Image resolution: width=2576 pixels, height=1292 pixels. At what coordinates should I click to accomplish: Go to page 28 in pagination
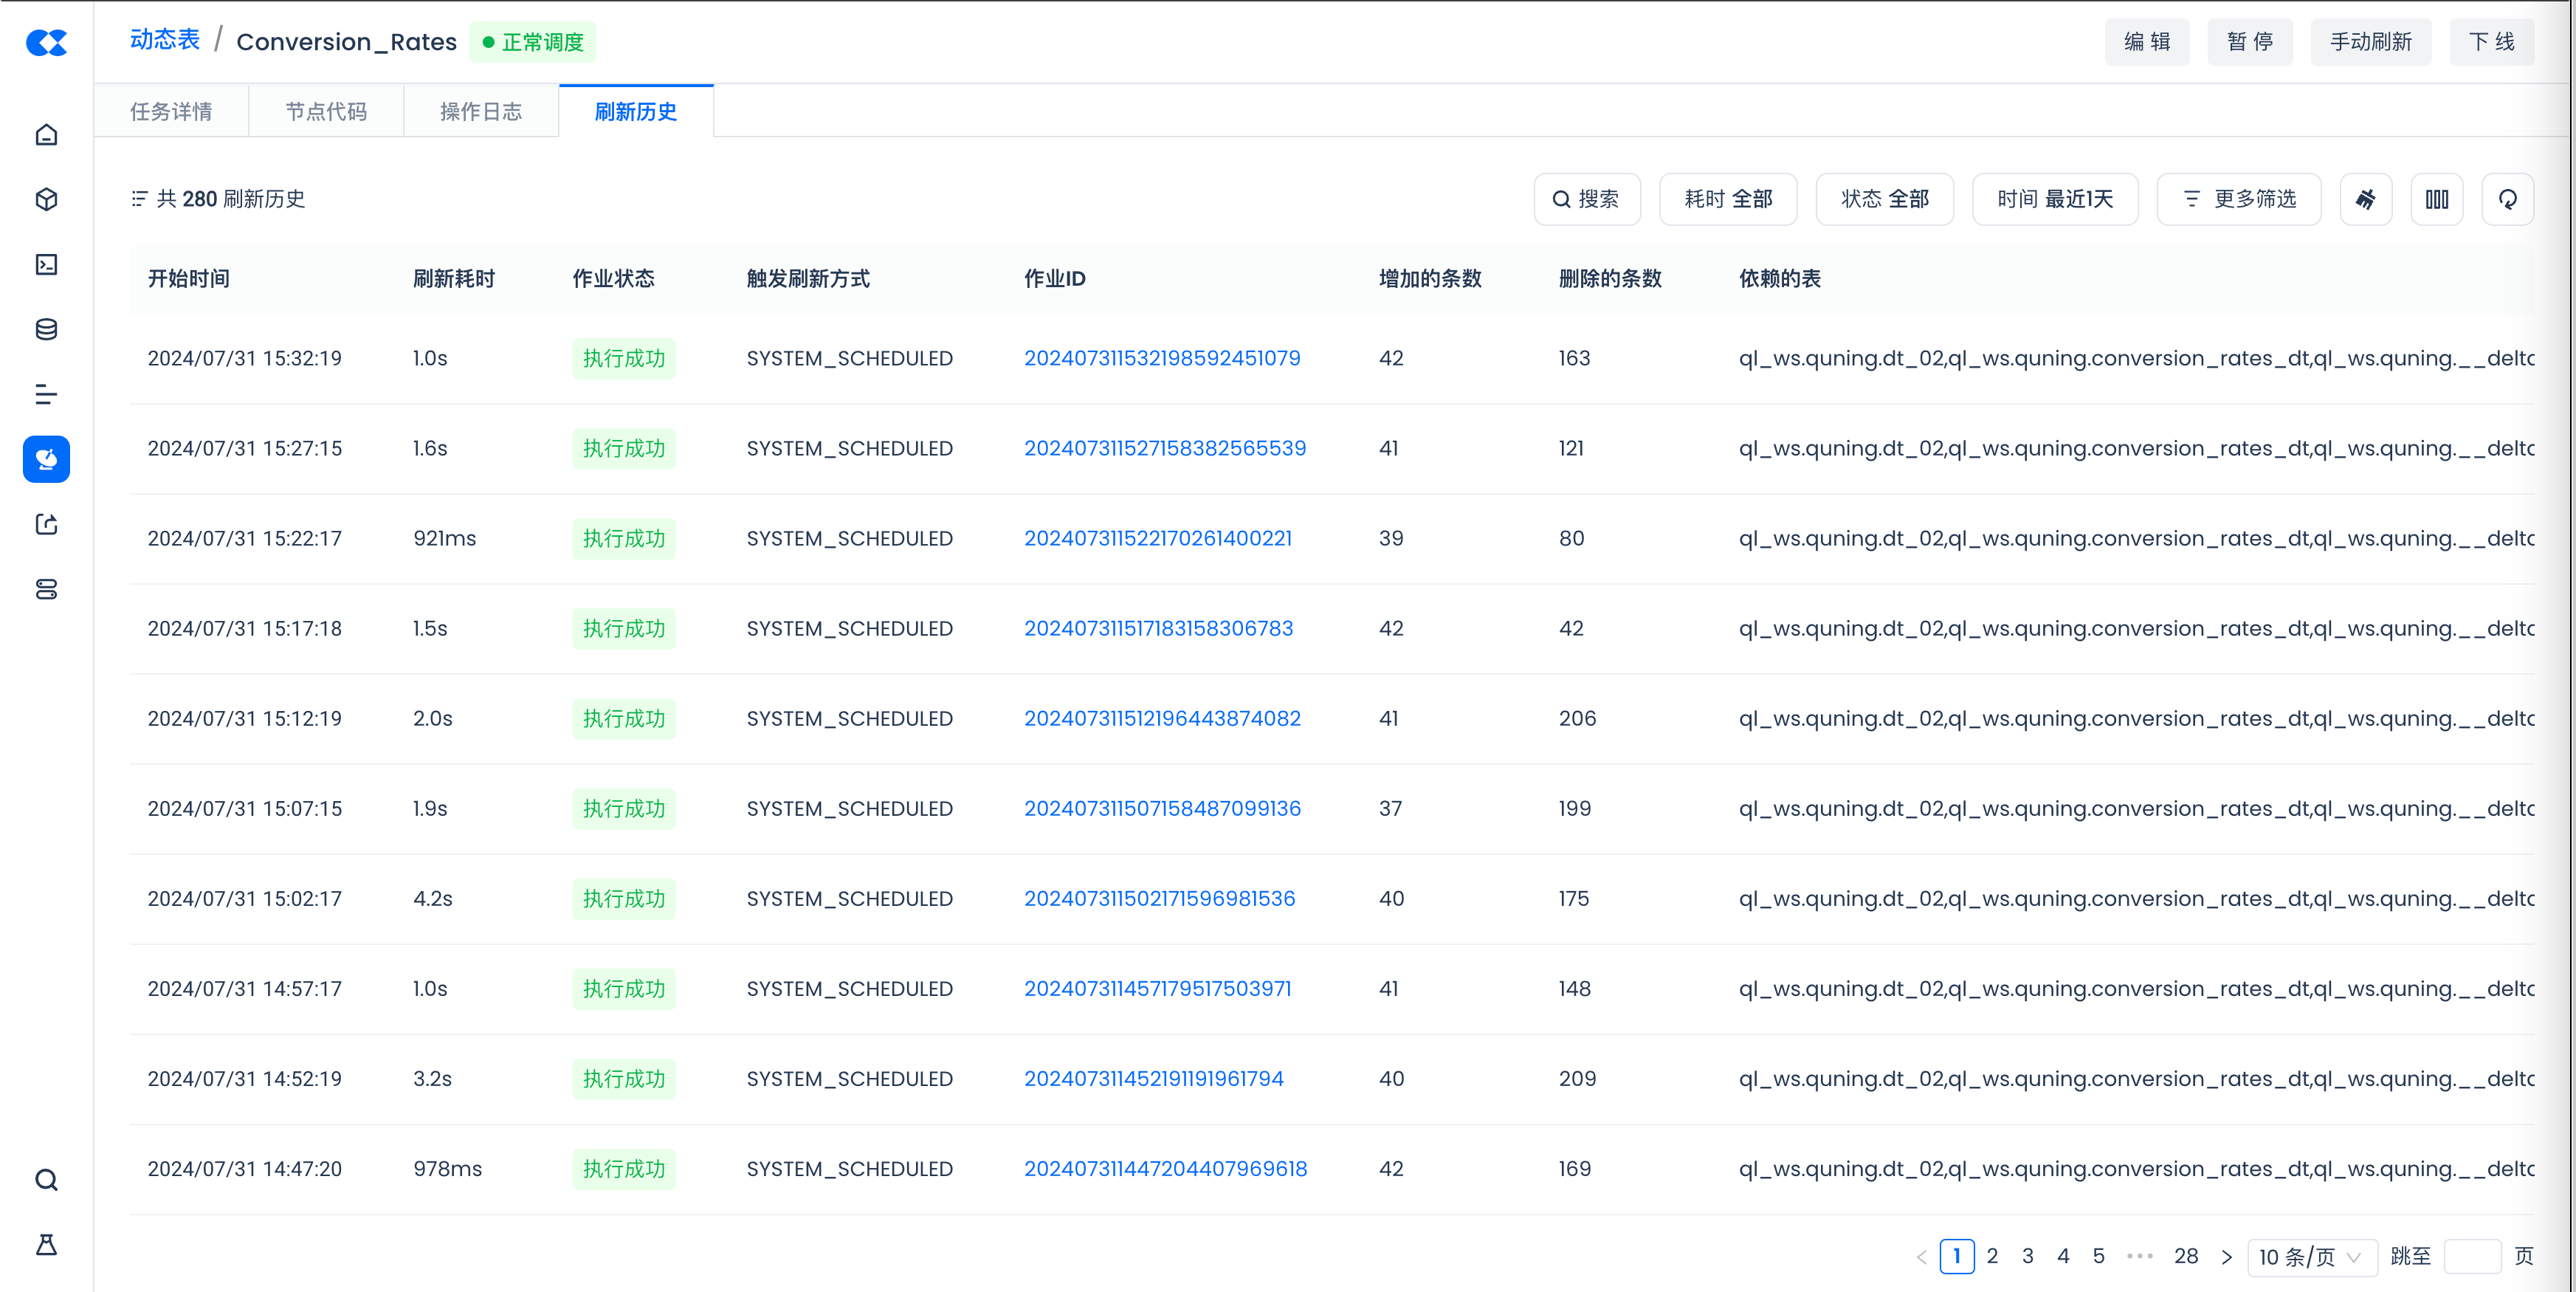2185,1256
